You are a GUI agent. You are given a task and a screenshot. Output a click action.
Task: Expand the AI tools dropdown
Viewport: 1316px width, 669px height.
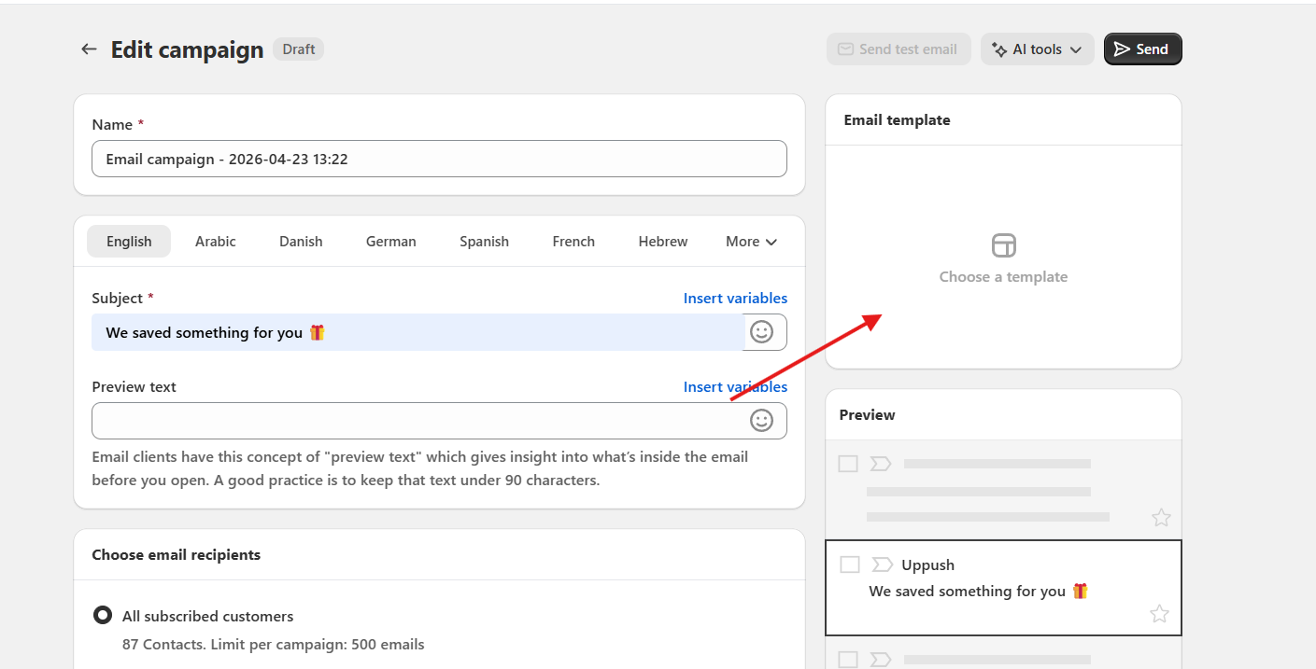tap(1037, 49)
